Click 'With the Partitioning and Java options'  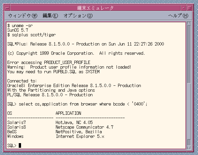click(x=51, y=90)
